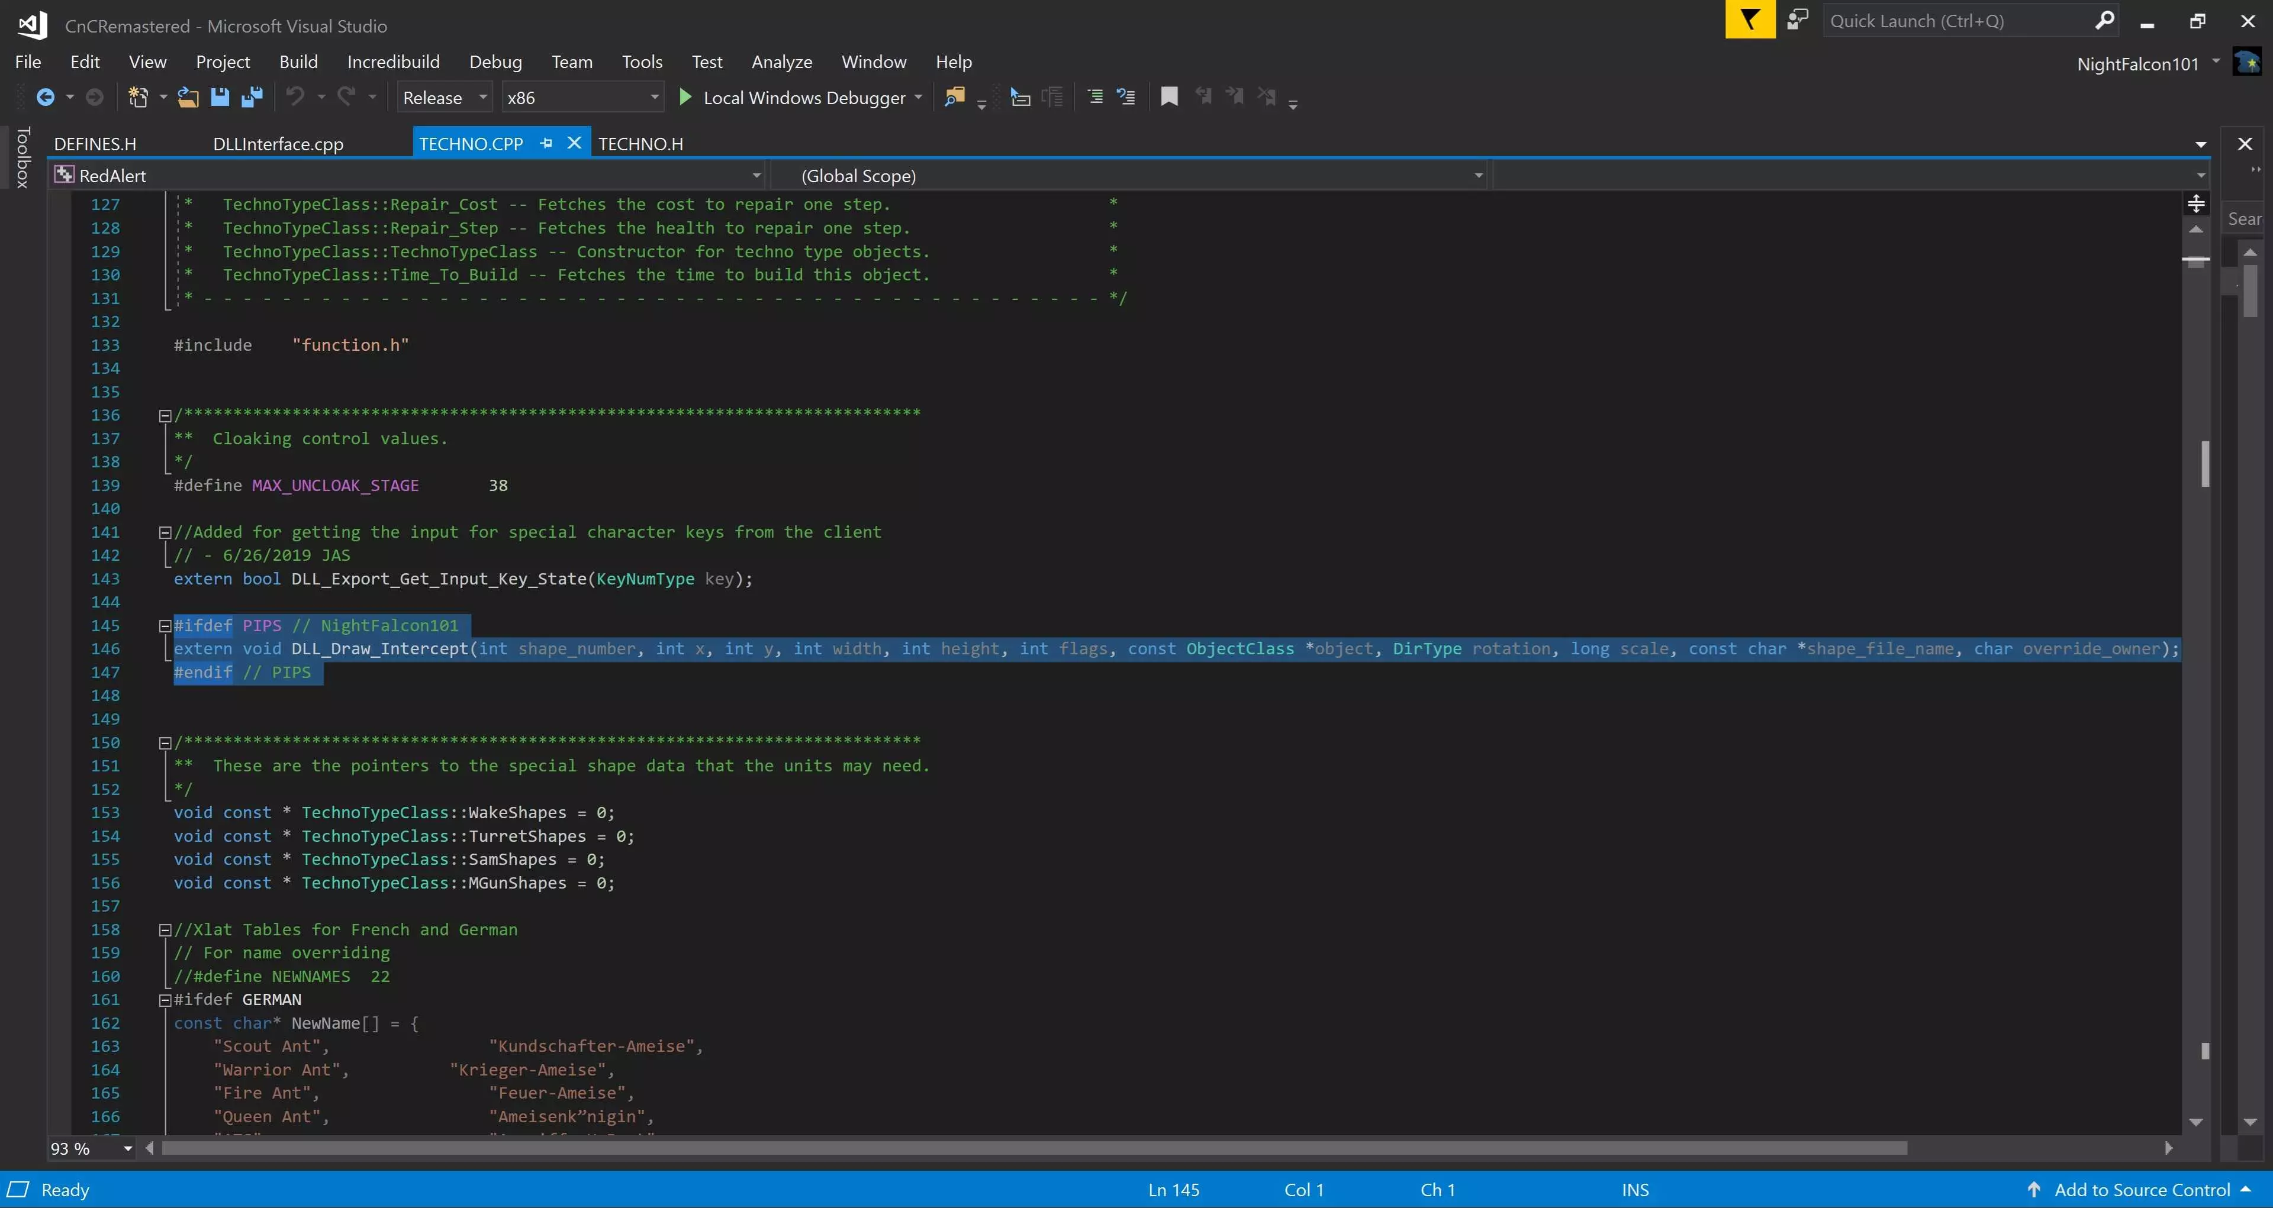Collapse the Cloaking control values comment block
Image resolution: width=2273 pixels, height=1208 pixels.
click(x=164, y=415)
